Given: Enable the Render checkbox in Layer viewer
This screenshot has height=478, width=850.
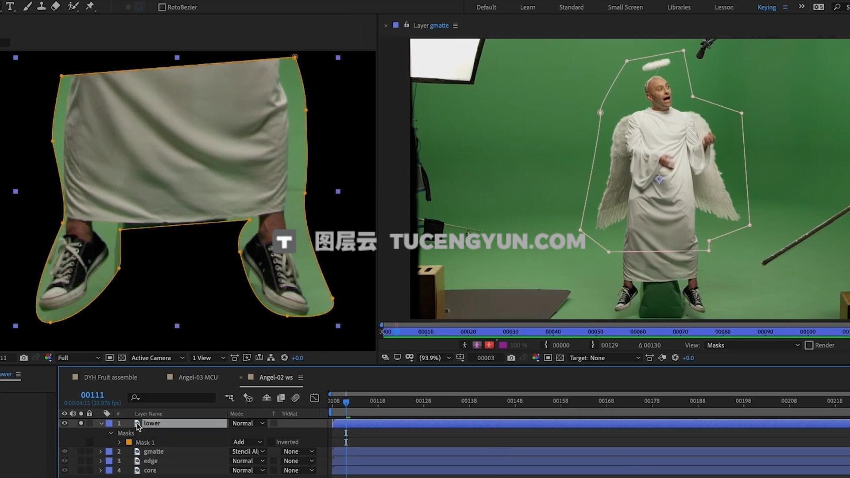Looking at the screenshot, I should click(809, 345).
